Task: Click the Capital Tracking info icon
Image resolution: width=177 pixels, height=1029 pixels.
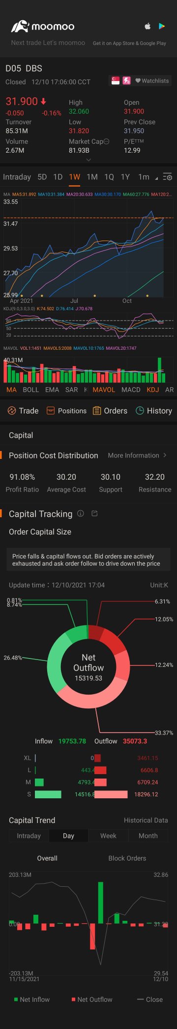Action: [81, 514]
